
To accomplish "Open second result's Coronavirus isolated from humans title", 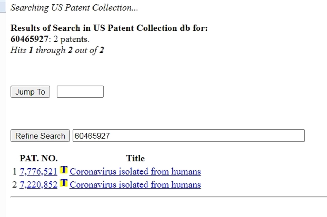I will (x=135, y=185).
